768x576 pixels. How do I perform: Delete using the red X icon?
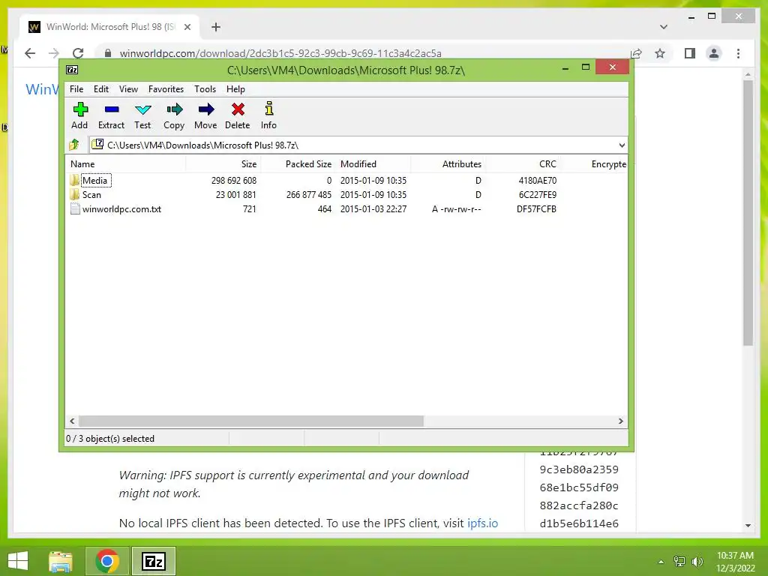coord(238,109)
